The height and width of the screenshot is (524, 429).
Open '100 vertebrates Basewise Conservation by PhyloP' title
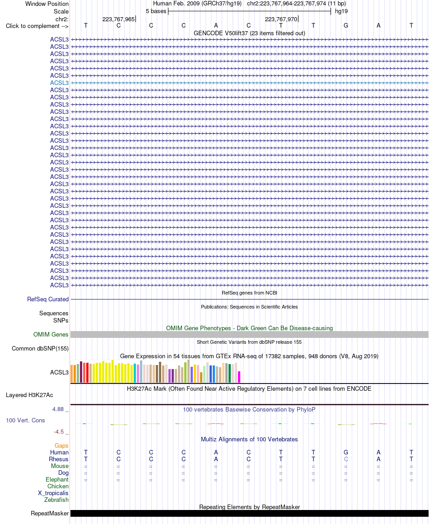[249, 410]
